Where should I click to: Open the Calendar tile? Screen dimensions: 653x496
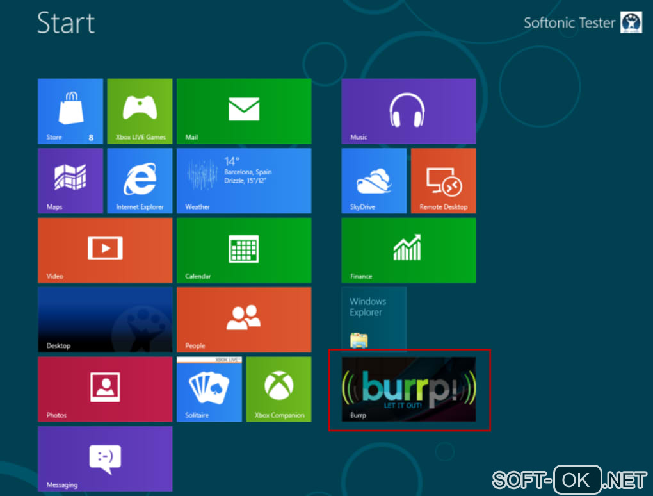point(244,251)
